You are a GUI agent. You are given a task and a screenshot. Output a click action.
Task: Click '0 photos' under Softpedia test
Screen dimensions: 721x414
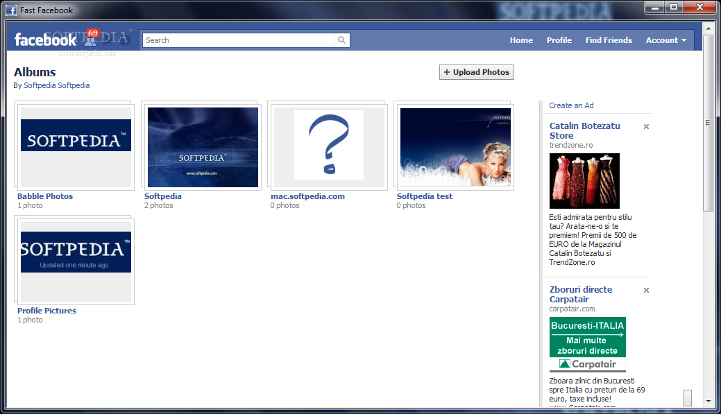click(x=411, y=205)
